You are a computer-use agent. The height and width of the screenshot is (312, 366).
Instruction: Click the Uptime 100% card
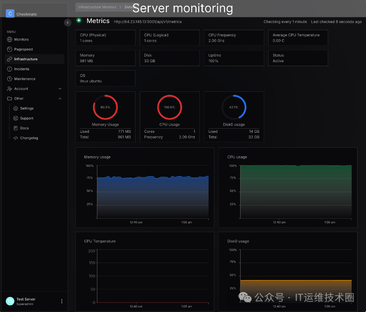click(x=234, y=58)
